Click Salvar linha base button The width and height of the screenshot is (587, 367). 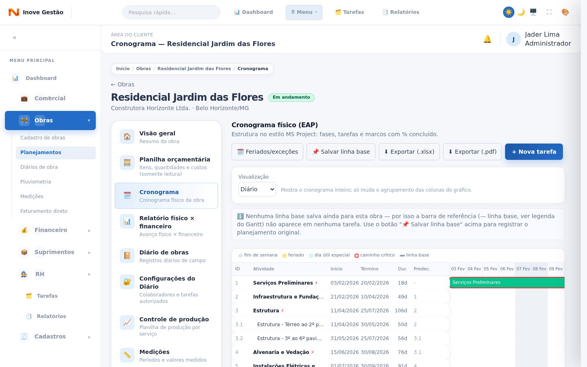(x=341, y=152)
